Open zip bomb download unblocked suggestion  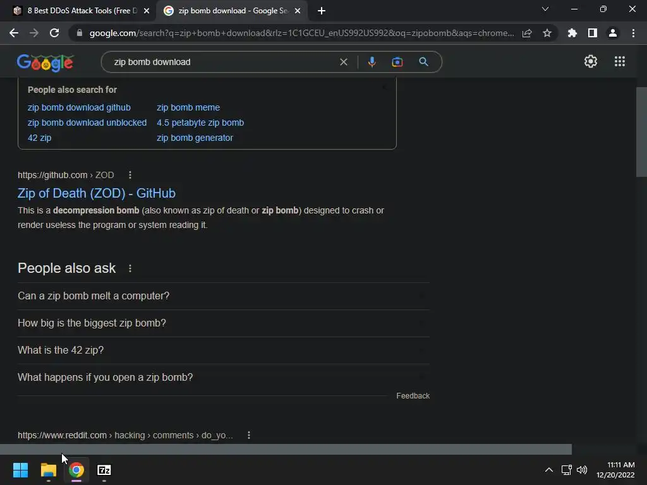pos(87,123)
